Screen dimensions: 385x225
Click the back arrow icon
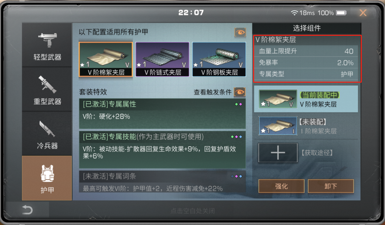pos(27,210)
